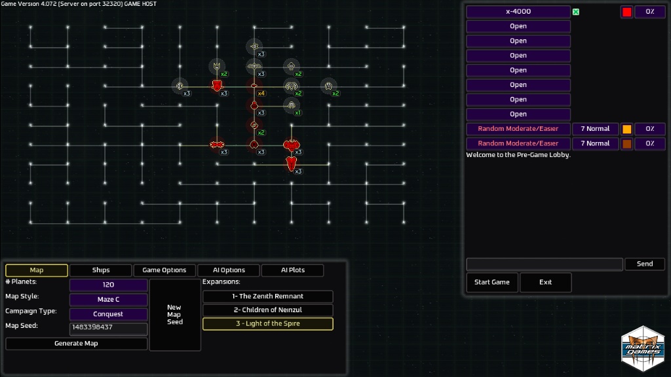Screen dimensions: 671x377
Task: Toggle the green ready checkbox beside x-4000
Action: point(576,12)
